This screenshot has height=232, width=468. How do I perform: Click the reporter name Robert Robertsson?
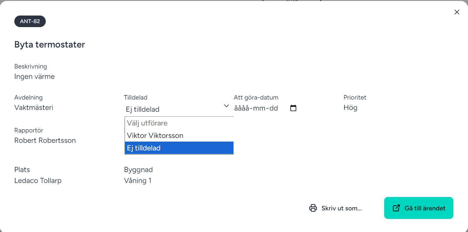point(45,140)
